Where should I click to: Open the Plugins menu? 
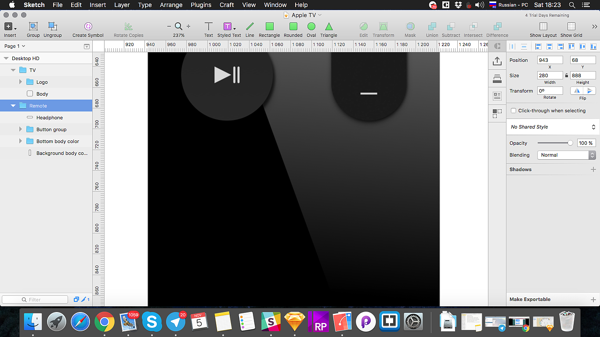tap(201, 5)
